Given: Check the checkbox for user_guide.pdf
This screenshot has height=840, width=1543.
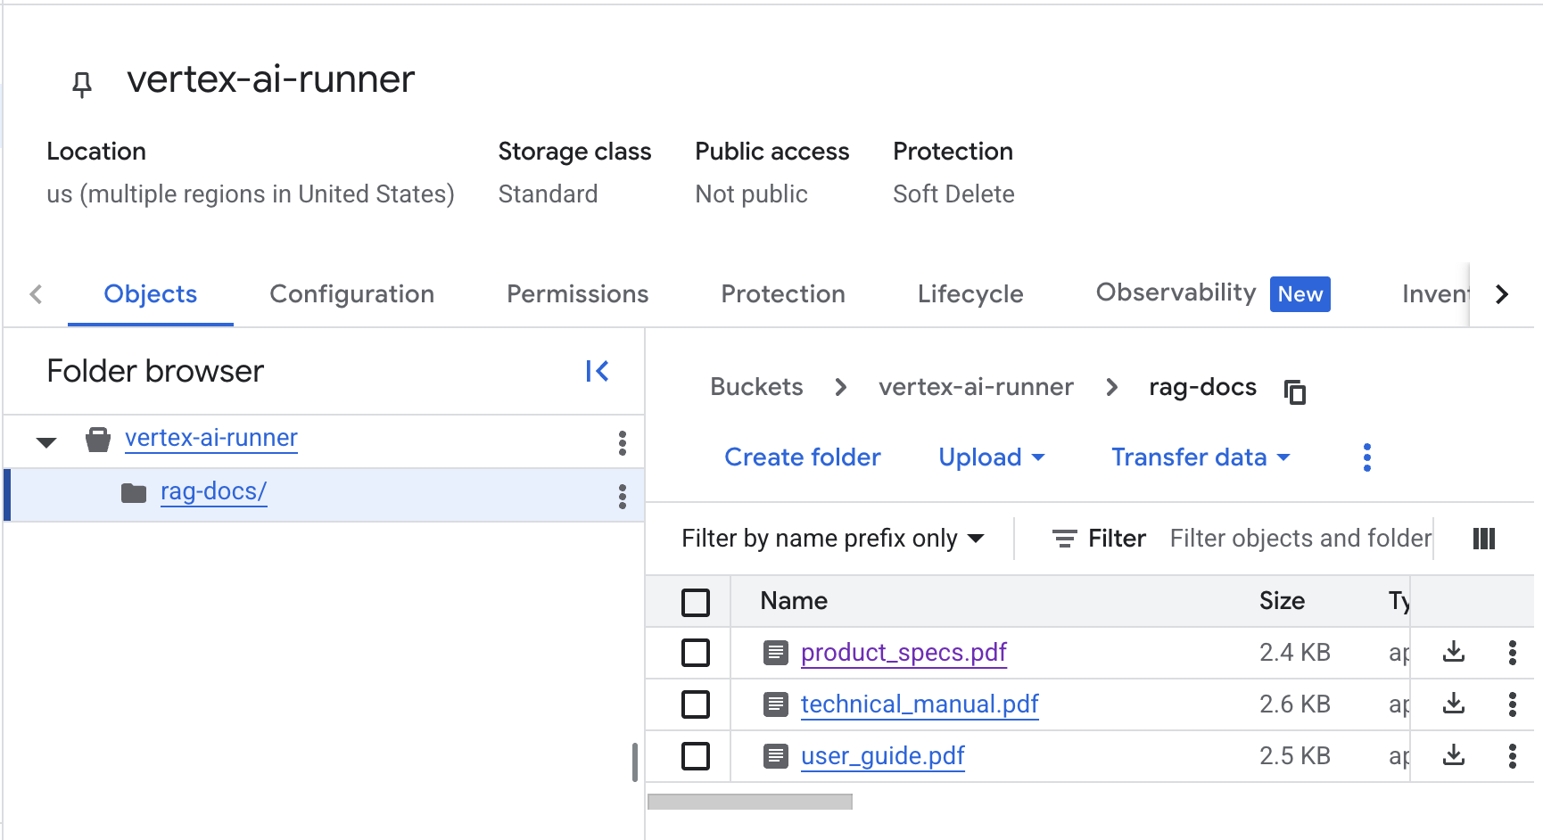Looking at the screenshot, I should pos(695,756).
